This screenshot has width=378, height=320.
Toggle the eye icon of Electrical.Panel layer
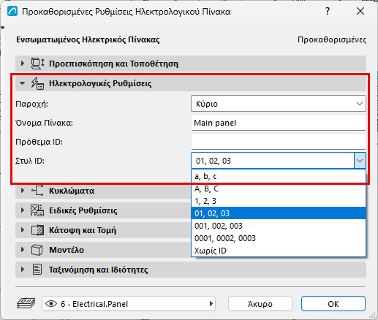coord(51,304)
